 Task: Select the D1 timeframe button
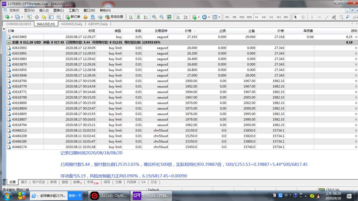click(271, 17)
